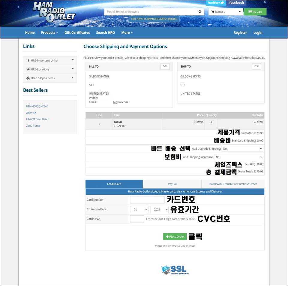This screenshot has height=286, width=288.
Task: Click the home icon beside HRO Locations
Action: tap(28, 69)
